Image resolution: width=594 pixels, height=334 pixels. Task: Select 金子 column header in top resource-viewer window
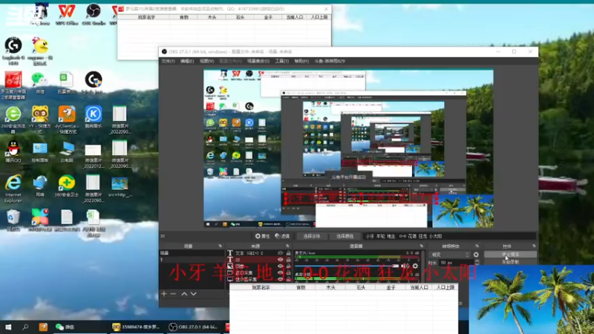pyautogui.click(x=268, y=17)
